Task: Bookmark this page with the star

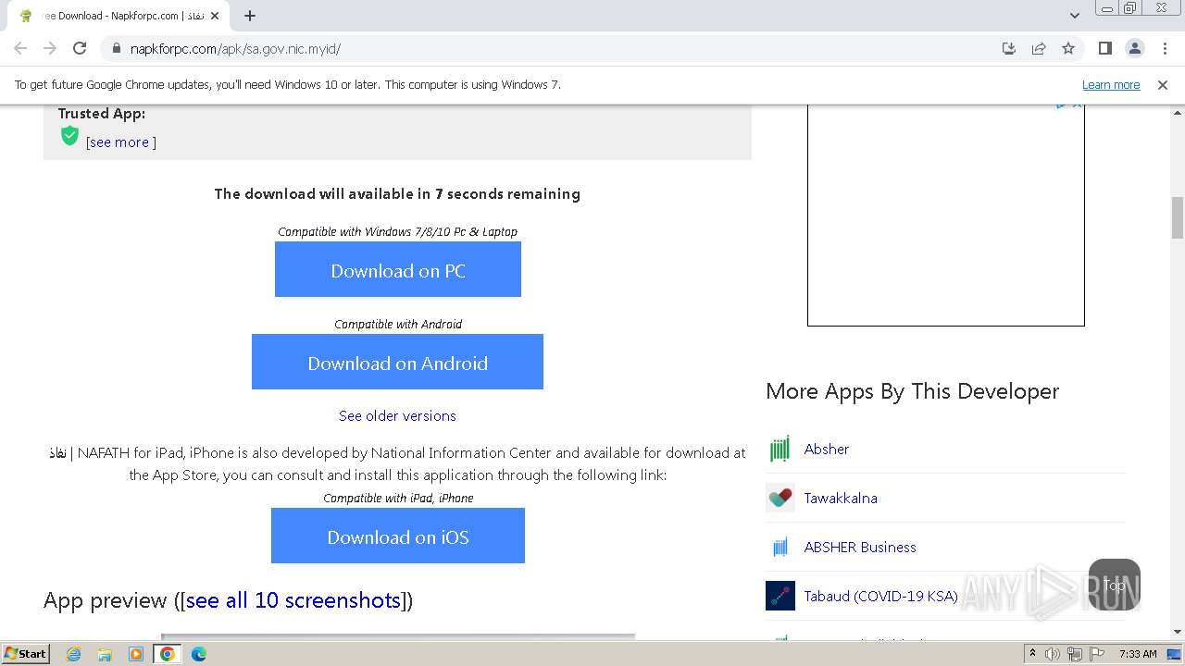Action: pos(1068,48)
